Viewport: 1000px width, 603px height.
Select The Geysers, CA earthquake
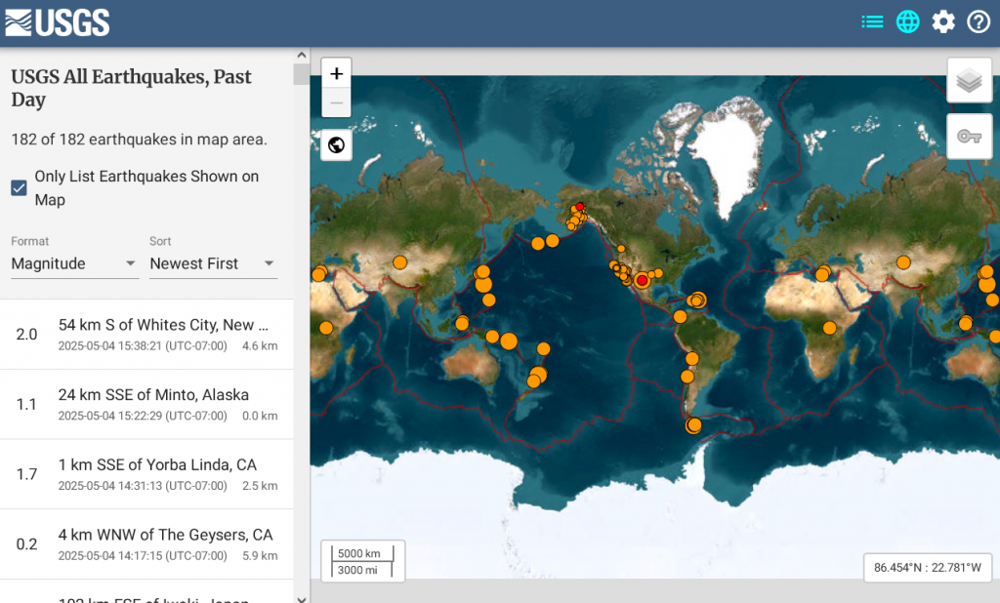tap(146, 544)
